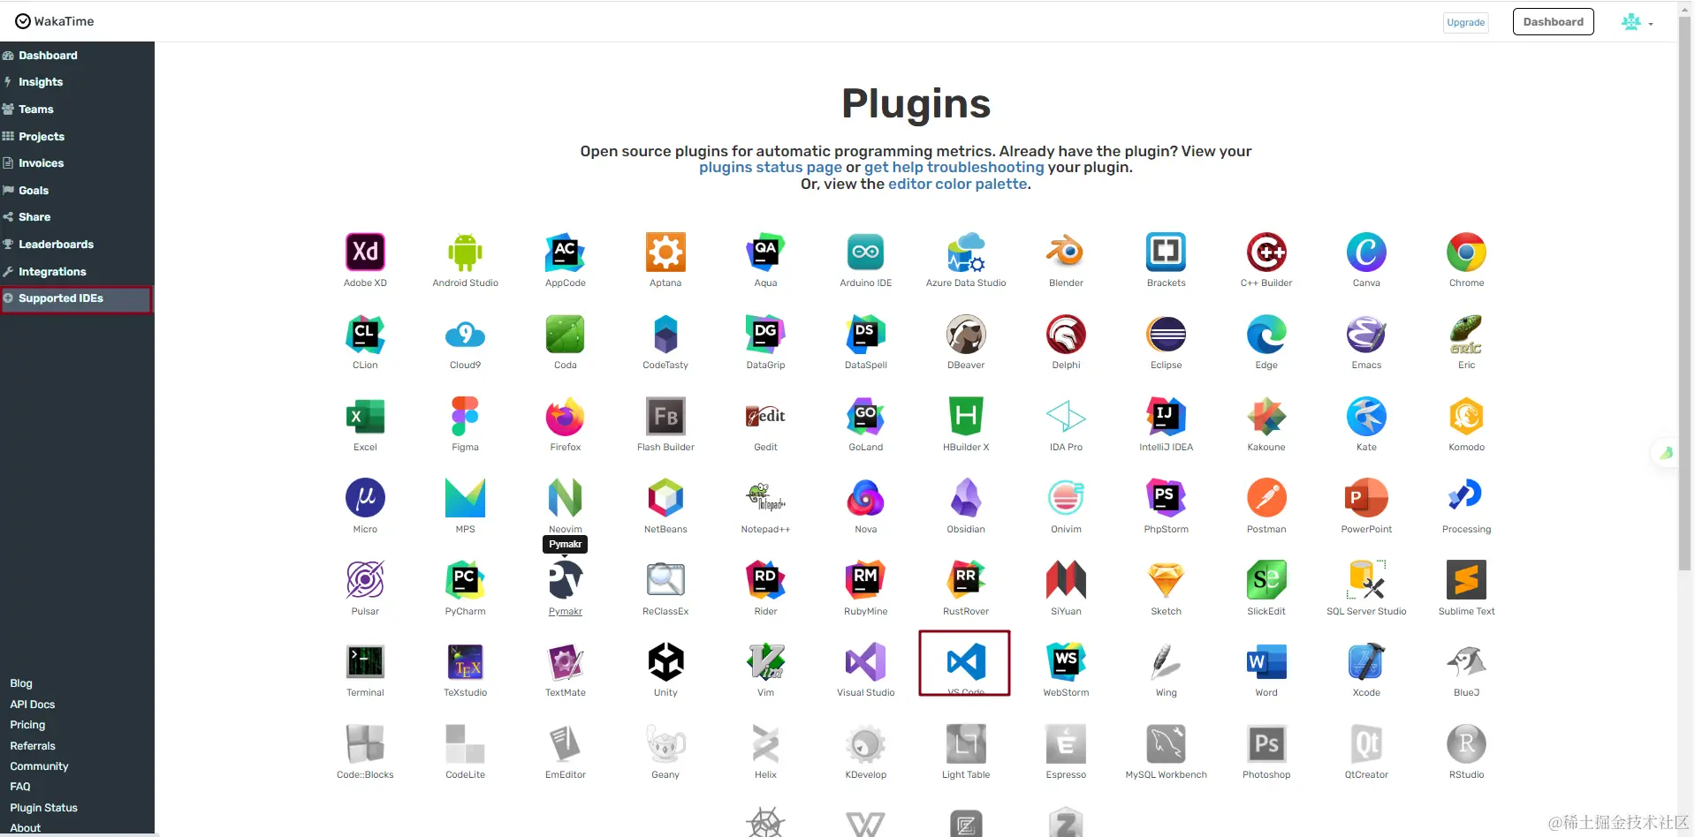Screen dimensions: 1695x837
Task: Choose the Blender plugin icon
Action: (x=1066, y=253)
